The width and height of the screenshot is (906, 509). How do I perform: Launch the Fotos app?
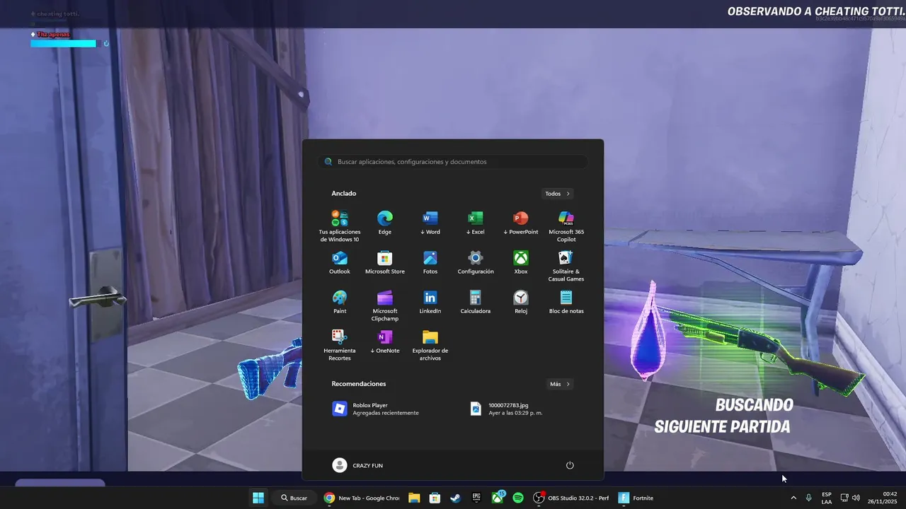click(430, 262)
